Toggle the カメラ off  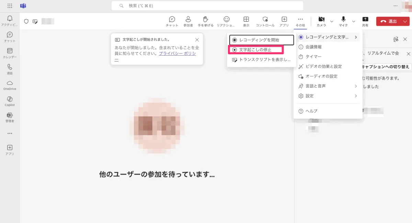(x=321, y=21)
